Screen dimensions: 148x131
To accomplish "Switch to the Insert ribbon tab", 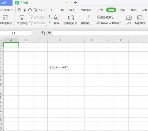I will click(x=72, y=10).
